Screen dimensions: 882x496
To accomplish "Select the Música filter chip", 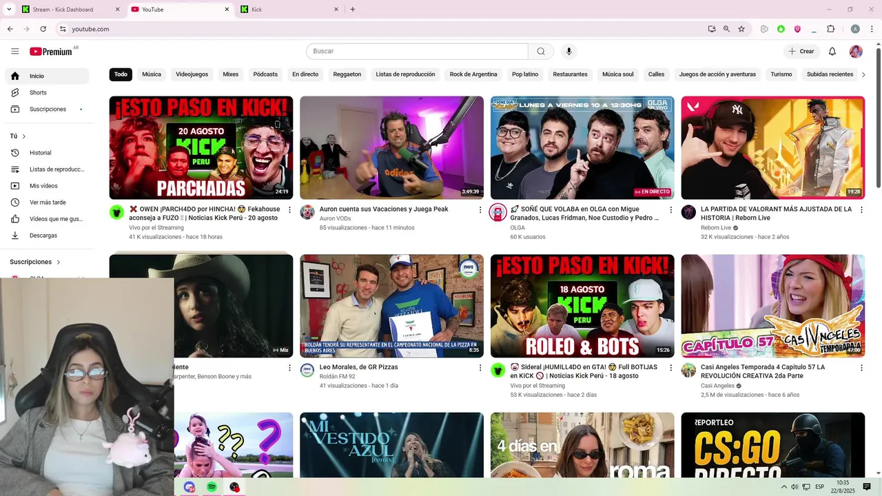I will tap(152, 74).
